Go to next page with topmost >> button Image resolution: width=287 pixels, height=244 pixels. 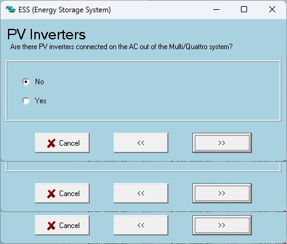(x=222, y=143)
